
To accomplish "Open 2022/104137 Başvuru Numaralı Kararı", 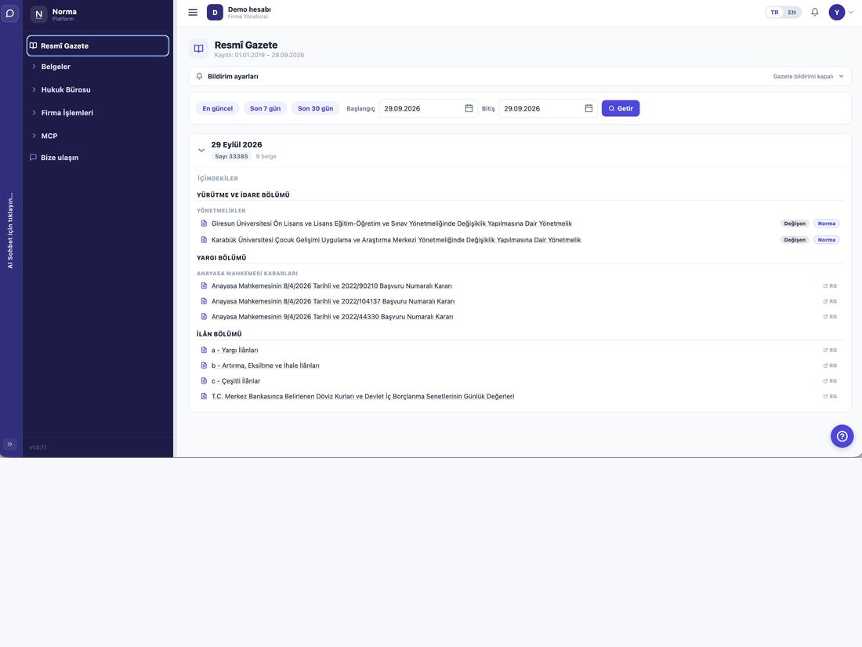I will pos(333,301).
